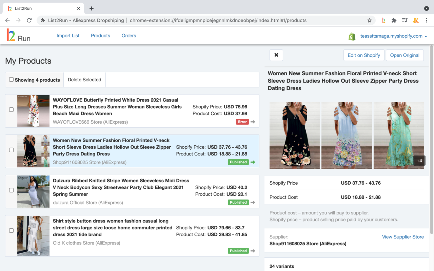Image resolution: width=434 pixels, height=271 pixels.
Task: Click the forward navigation arrow
Action: [18, 20]
